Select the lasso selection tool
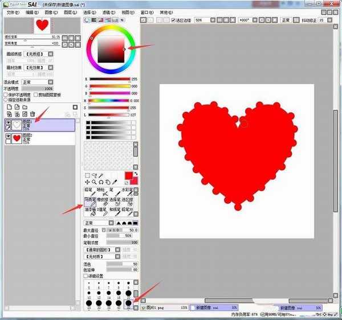342x320 pixels. (x=94, y=175)
